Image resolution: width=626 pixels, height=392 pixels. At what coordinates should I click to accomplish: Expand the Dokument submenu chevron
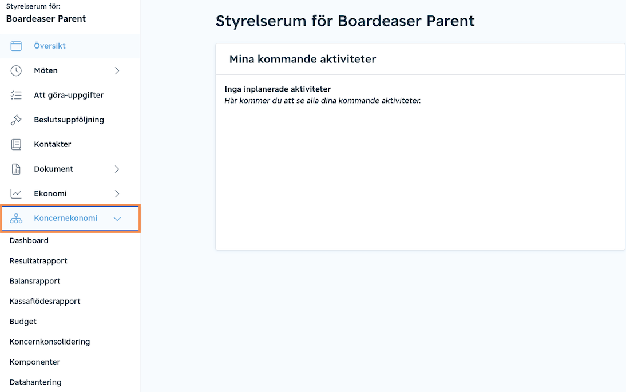[x=117, y=169]
